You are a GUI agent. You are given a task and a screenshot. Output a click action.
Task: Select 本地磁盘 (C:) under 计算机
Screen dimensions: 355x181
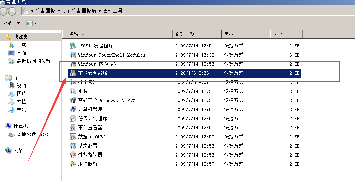[x=33, y=135]
